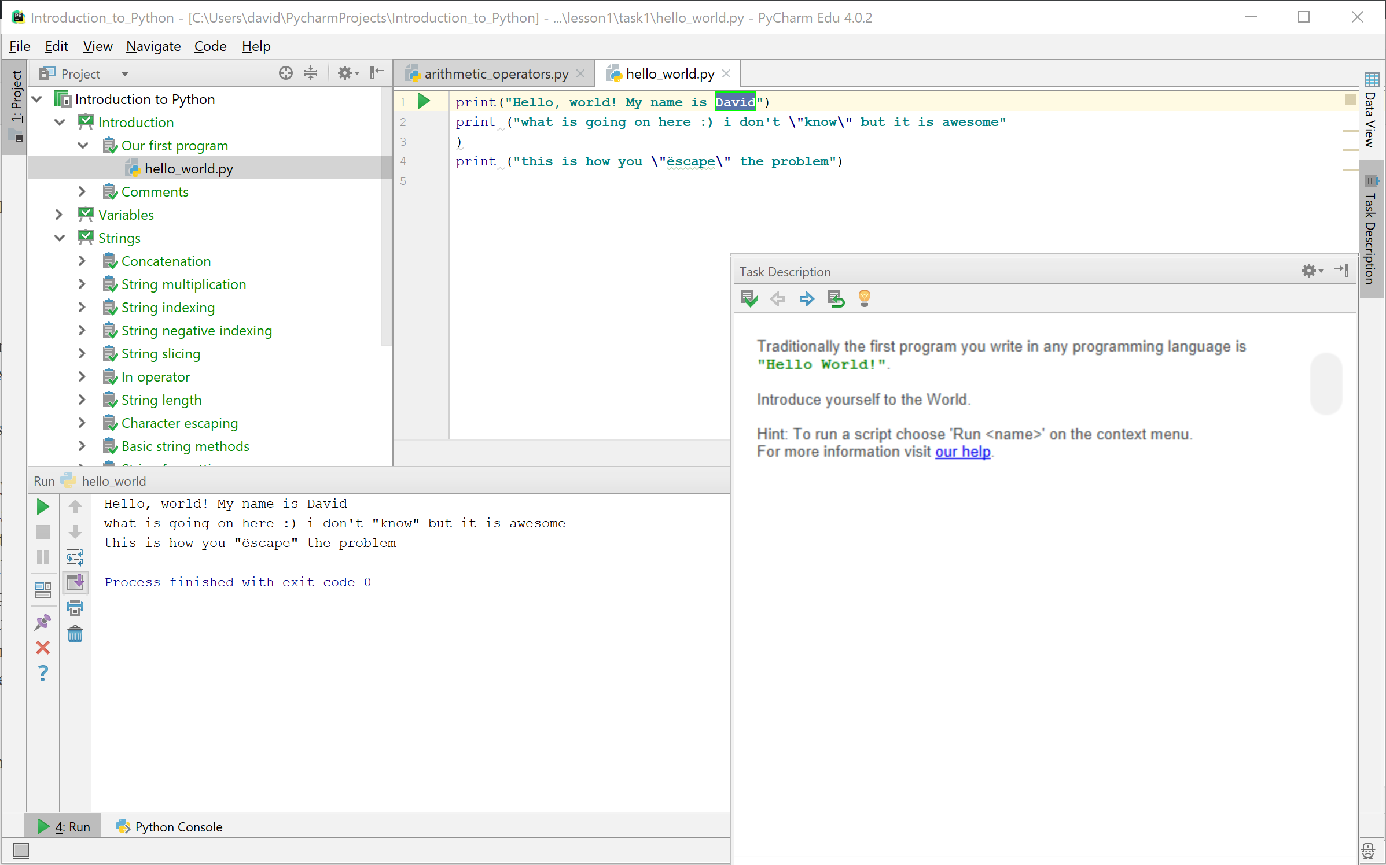Viewport: 1386px width, 865px height.
Task: Go to the previous task arrow
Action: (x=777, y=299)
